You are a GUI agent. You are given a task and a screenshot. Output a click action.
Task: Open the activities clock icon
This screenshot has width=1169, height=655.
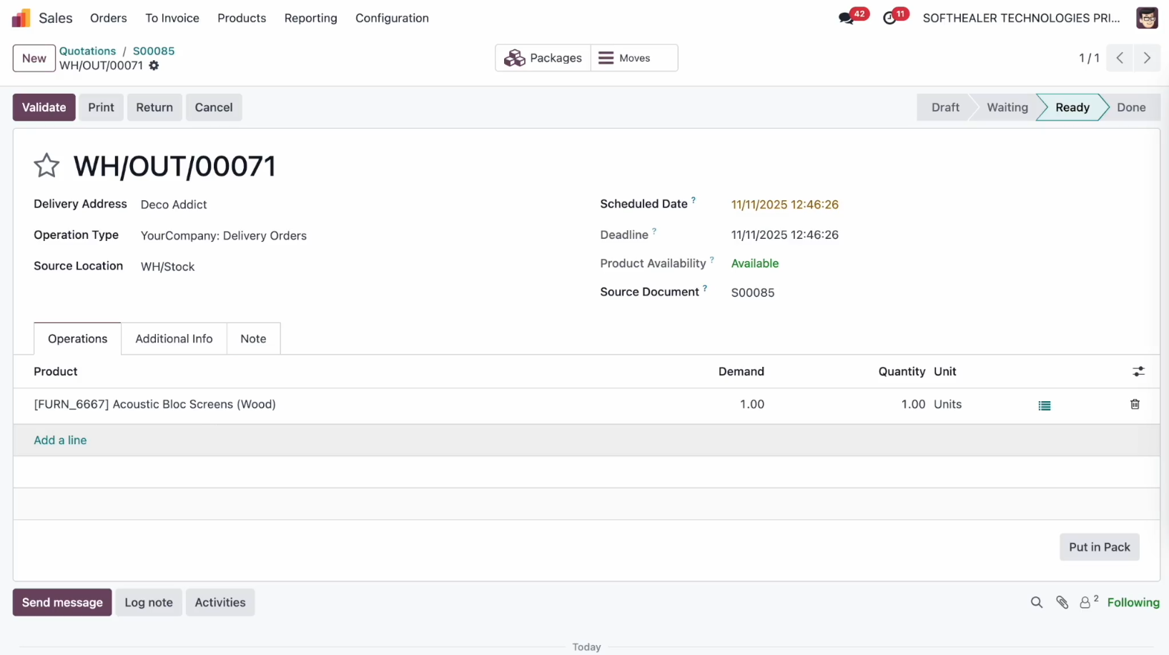pos(889,19)
